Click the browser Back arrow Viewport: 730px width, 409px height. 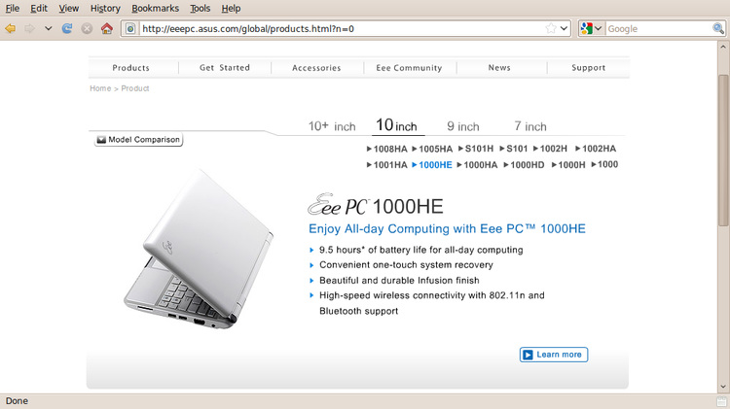(11, 29)
